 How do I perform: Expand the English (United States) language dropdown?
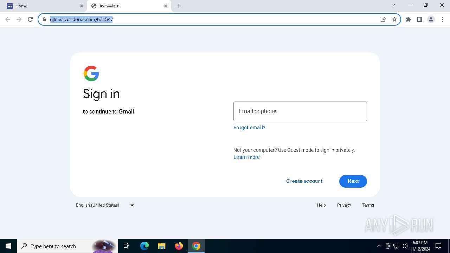[x=105, y=205]
